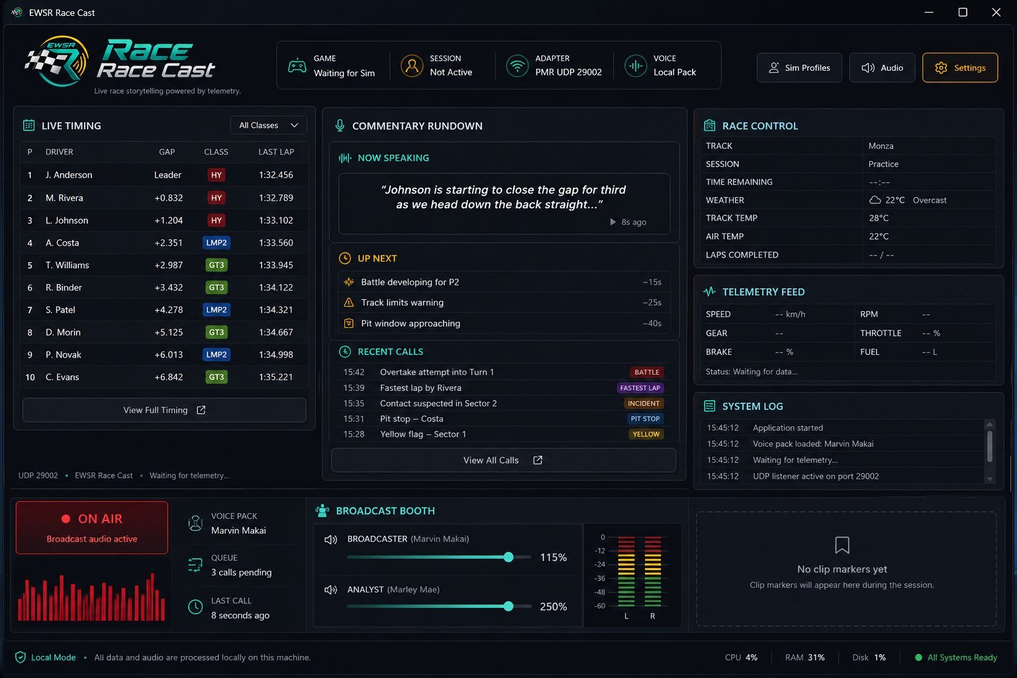Click View All Calls button

(x=503, y=460)
